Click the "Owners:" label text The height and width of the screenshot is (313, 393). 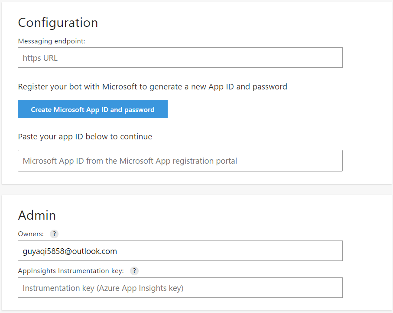(31, 234)
